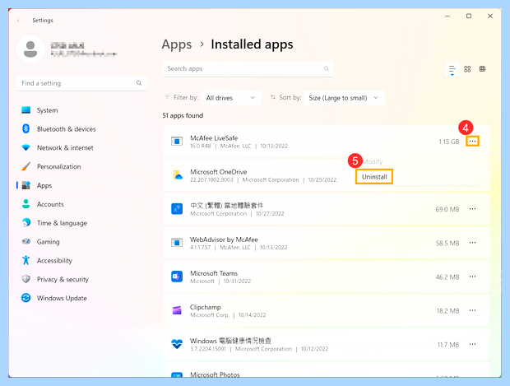Open more options for 69.0 MB app
Image resolution: width=510 pixels, height=386 pixels.
(x=473, y=209)
